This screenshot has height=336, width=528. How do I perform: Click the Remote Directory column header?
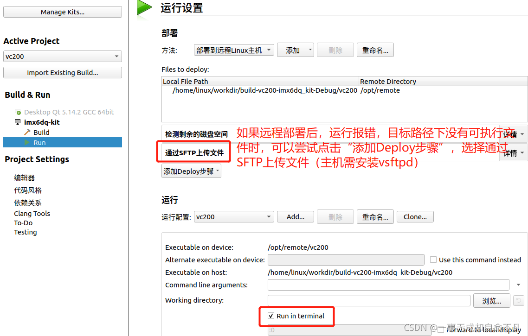[x=443, y=82]
